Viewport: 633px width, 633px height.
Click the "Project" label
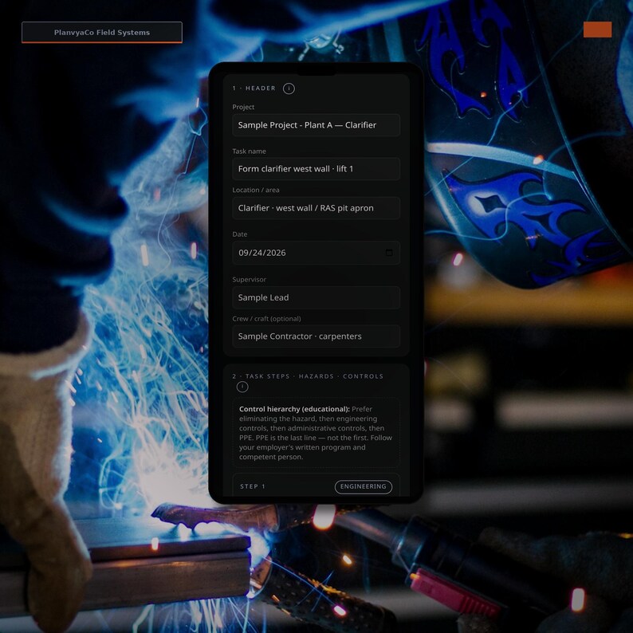click(243, 107)
